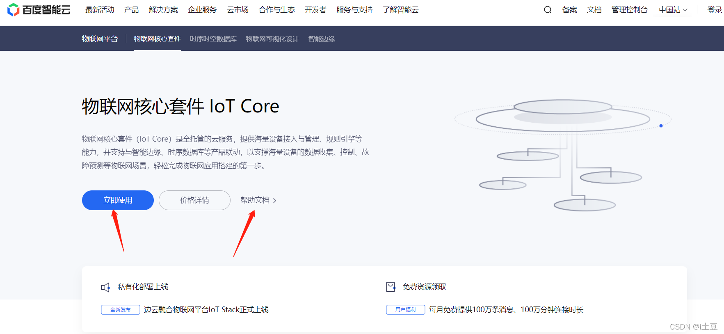Screen dimensions: 724x334
Task: Click the gift icon beside 免费资源领取
Action: tap(391, 287)
